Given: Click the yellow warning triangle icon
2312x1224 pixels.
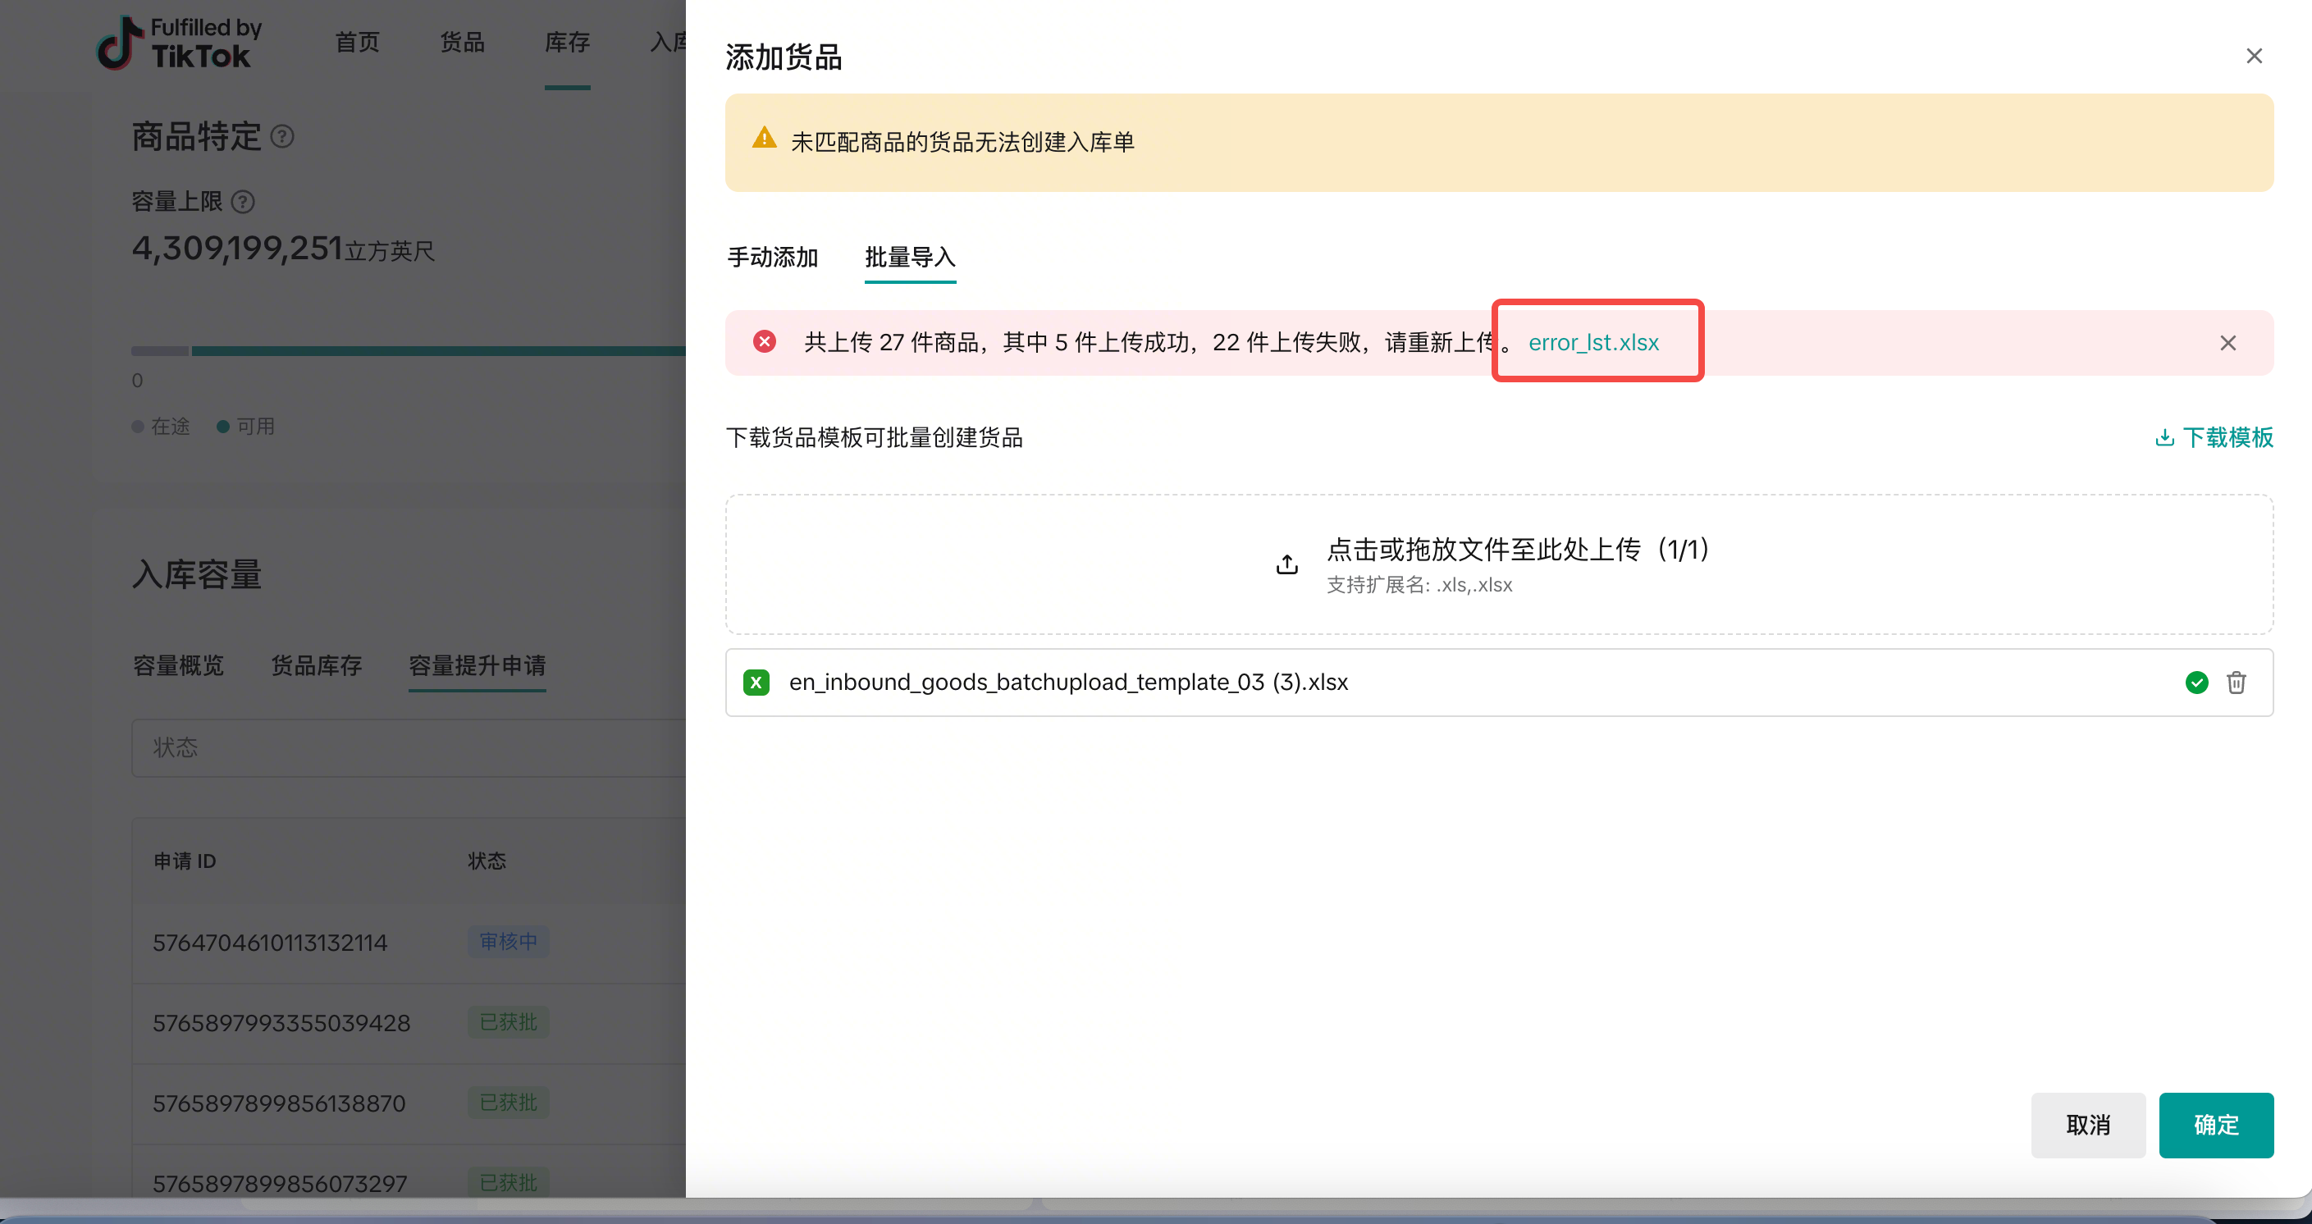Looking at the screenshot, I should pyautogui.click(x=764, y=139).
